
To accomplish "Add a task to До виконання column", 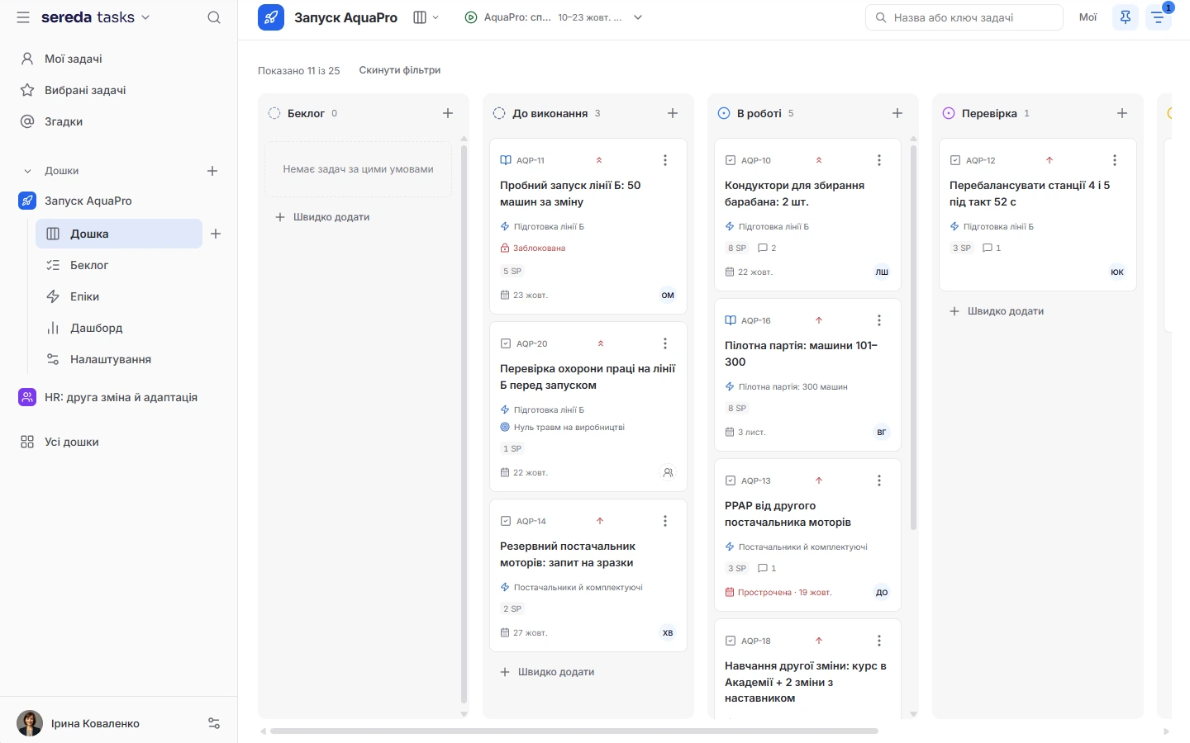I will click(673, 113).
